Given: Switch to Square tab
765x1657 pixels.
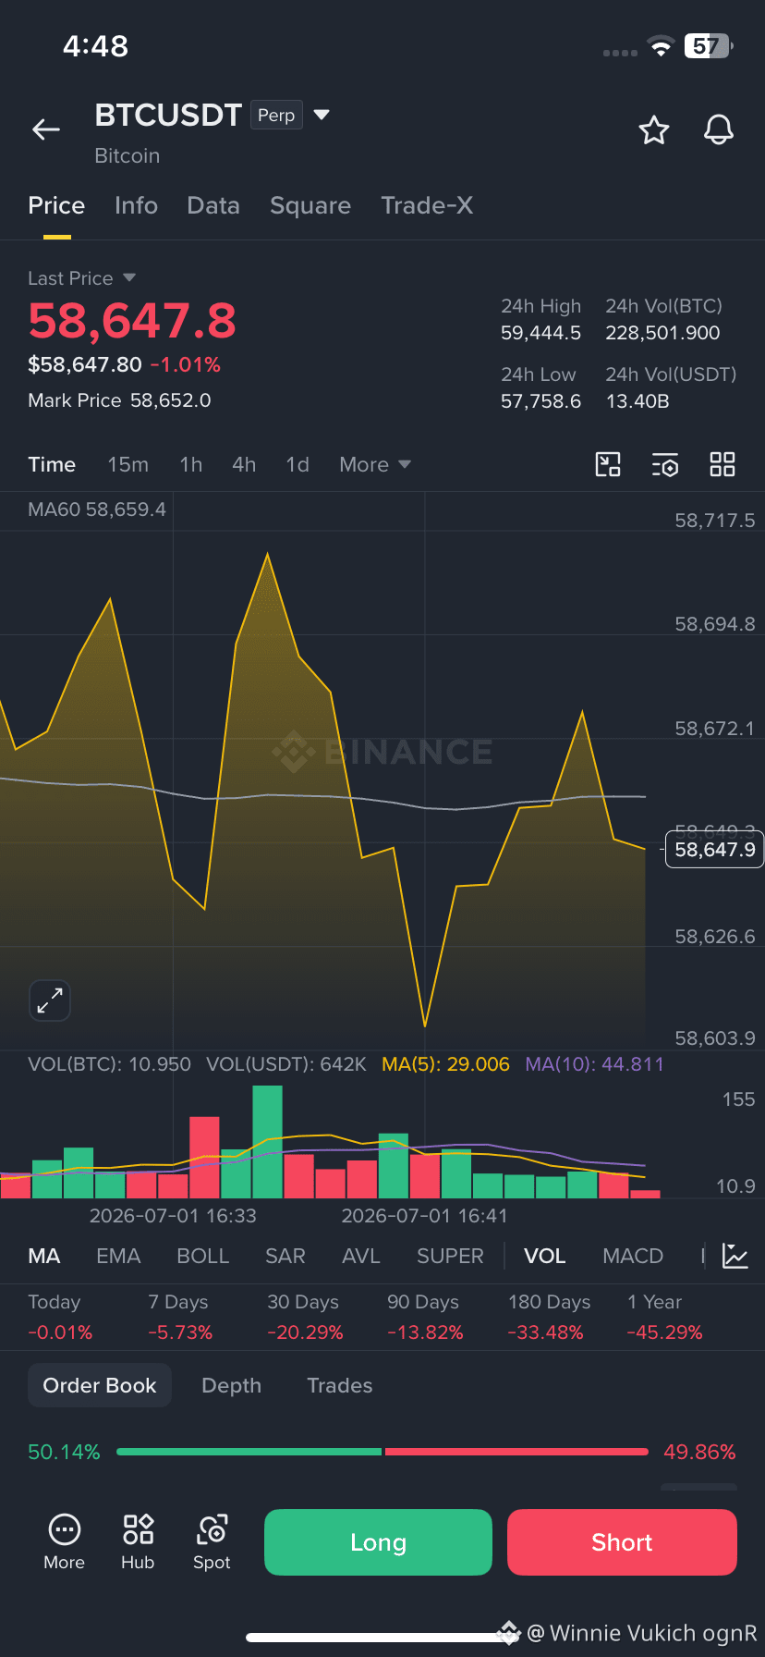Looking at the screenshot, I should [x=310, y=205].
